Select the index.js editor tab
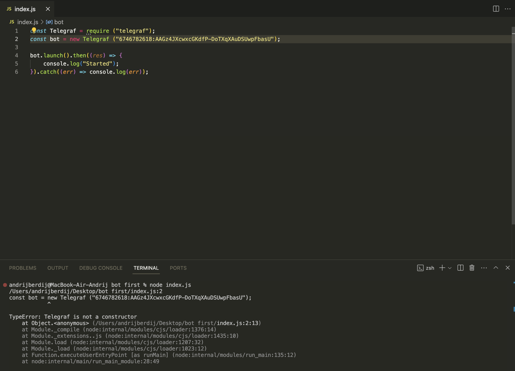This screenshot has height=371, width=515. [x=27, y=9]
